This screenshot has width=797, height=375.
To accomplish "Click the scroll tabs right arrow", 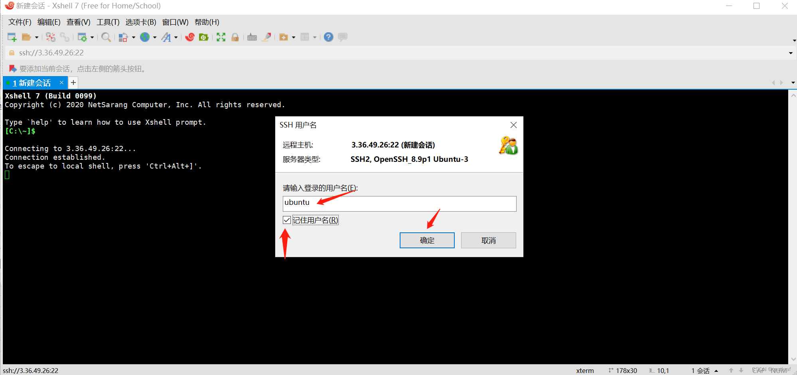I will pos(781,82).
